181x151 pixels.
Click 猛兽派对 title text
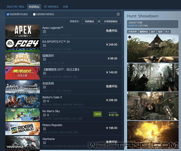pyautogui.click(x=48, y=56)
